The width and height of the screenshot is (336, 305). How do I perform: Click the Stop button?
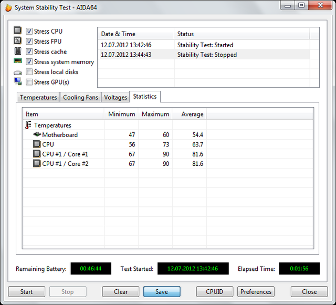pyautogui.click(x=68, y=292)
